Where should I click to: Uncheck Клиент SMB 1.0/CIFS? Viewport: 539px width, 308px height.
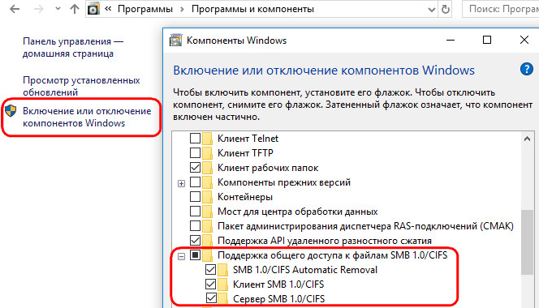coord(211,284)
